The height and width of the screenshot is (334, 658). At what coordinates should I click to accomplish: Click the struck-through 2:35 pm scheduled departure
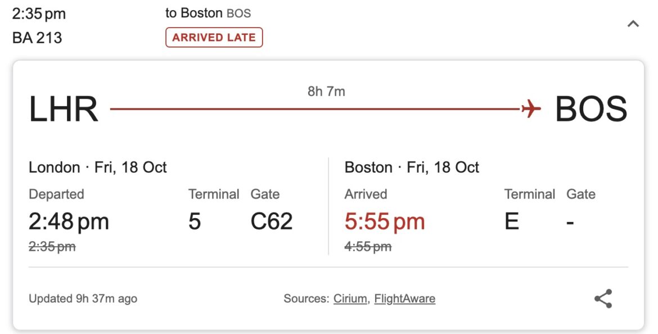point(52,246)
